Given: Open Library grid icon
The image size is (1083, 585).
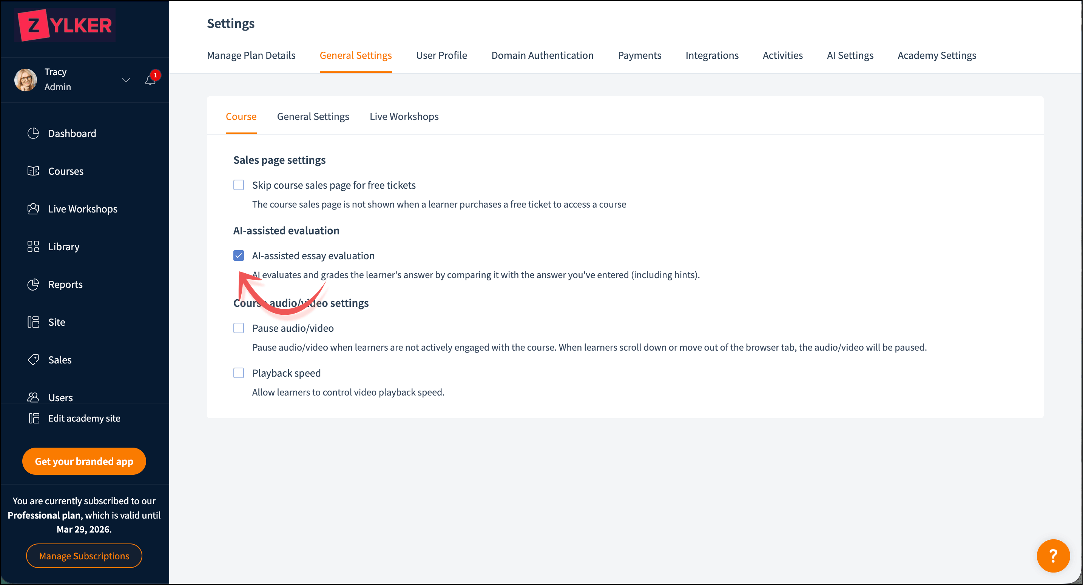Looking at the screenshot, I should [33, 247].
